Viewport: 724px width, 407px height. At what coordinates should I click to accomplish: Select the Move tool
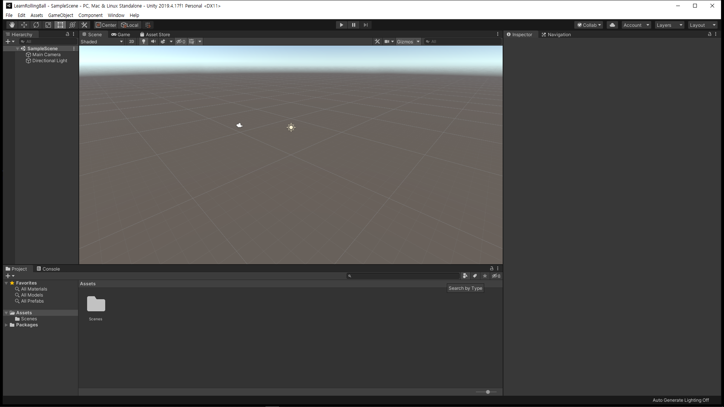pos(24,25)
